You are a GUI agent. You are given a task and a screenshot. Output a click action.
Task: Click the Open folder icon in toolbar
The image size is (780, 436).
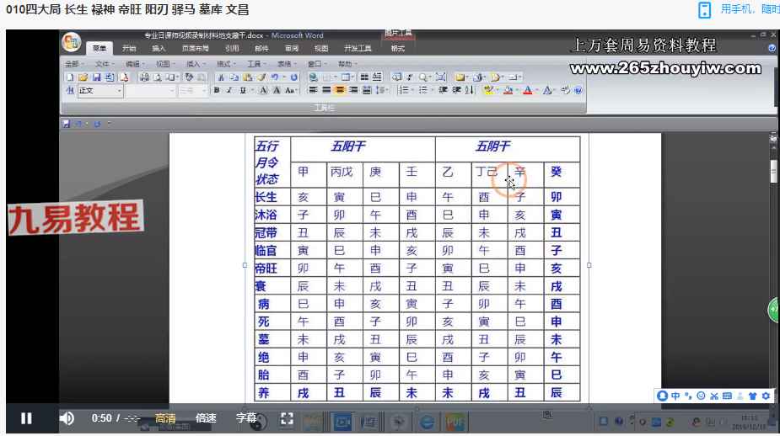83,77
